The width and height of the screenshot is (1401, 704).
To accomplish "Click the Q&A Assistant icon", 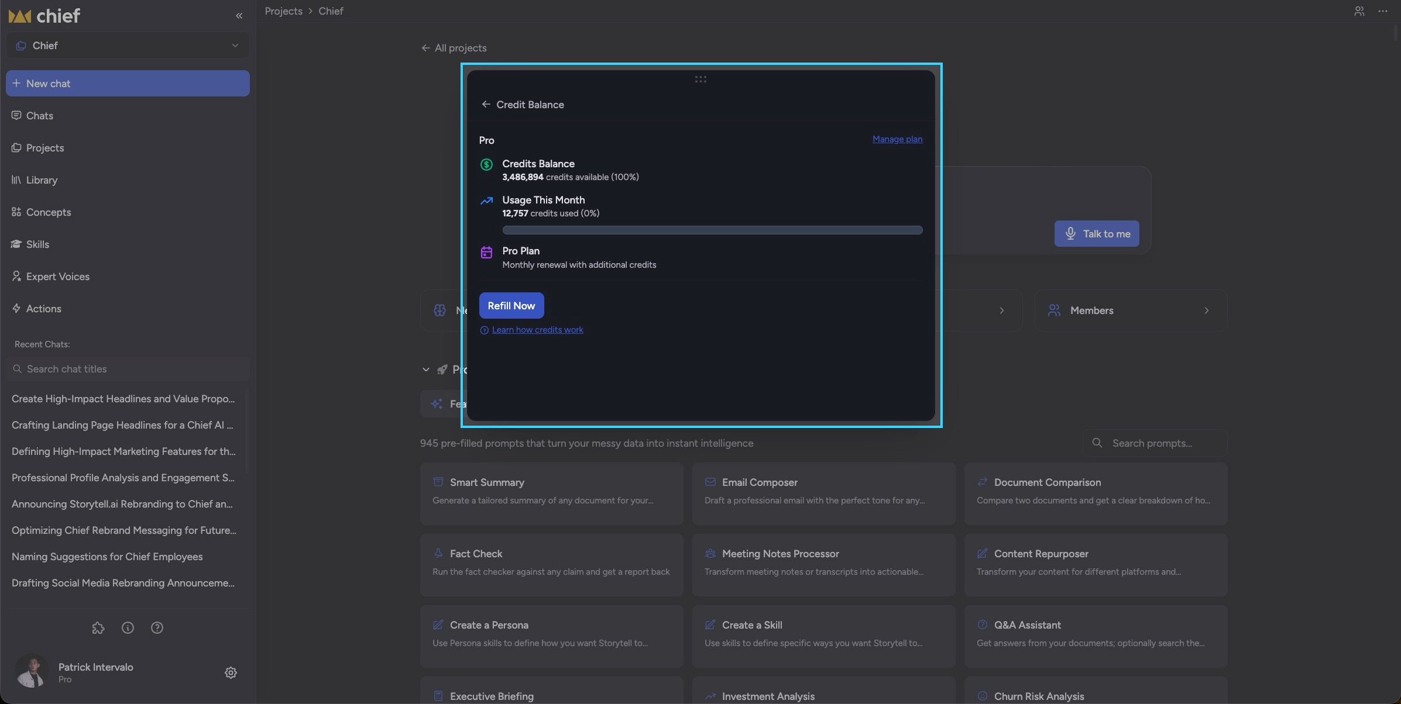I will point(982,625).
